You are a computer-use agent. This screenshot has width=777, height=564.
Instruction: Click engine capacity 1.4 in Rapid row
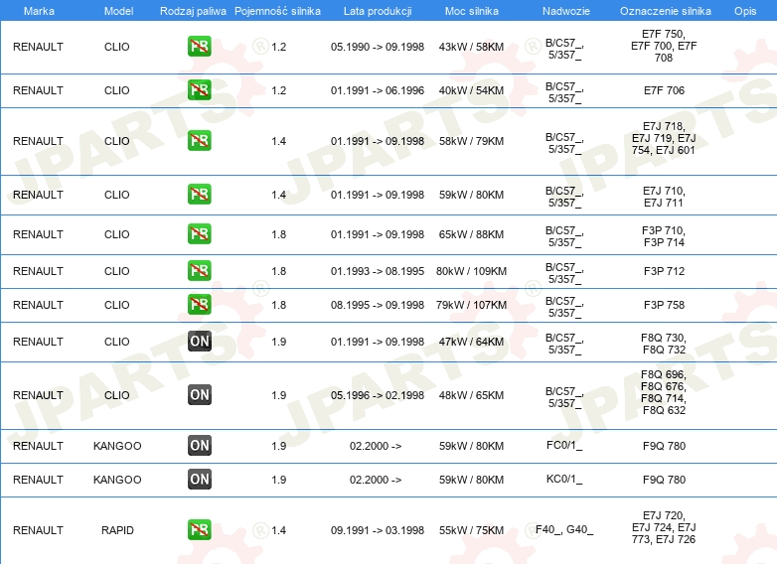278,530
